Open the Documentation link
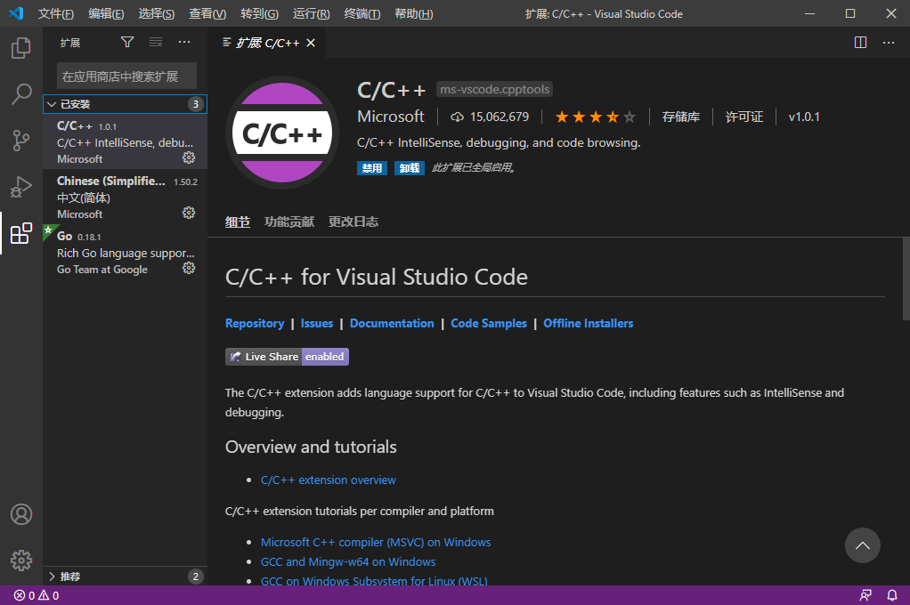 [x=392, y=324]
